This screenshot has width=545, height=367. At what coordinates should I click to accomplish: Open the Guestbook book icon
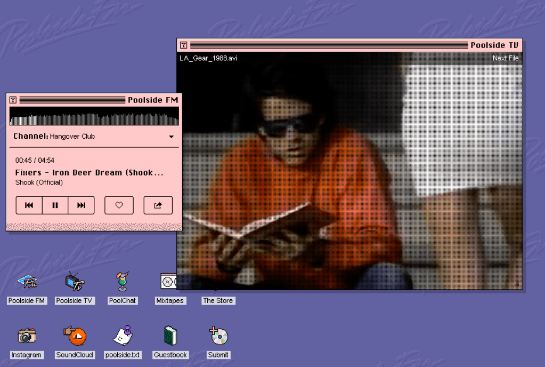coord(170,336)
